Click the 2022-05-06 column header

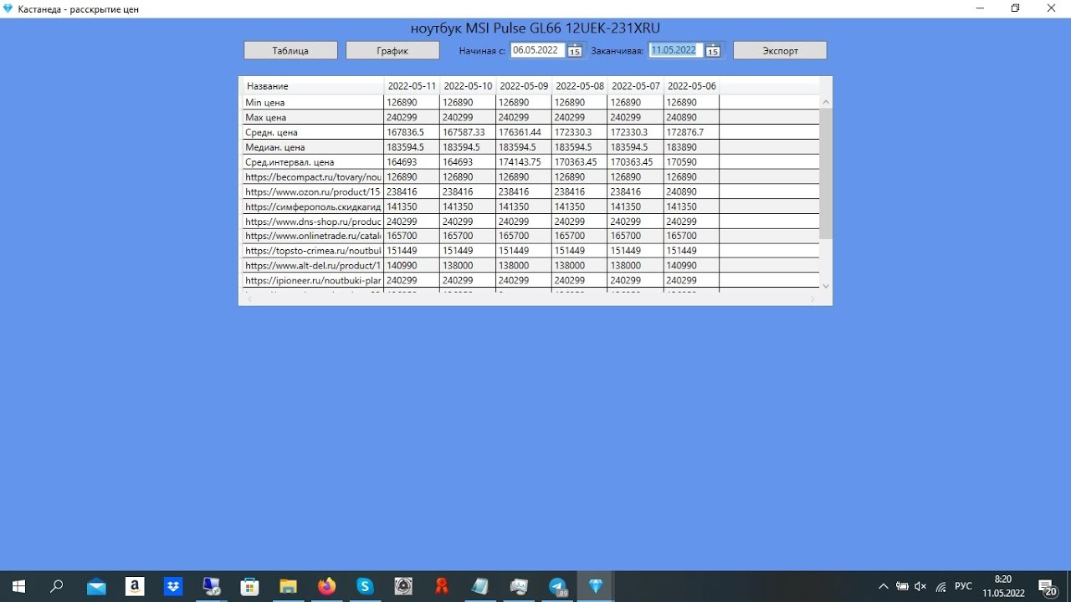692,86
